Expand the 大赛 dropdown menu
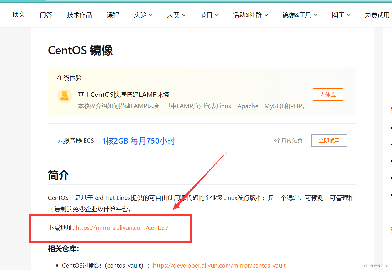 click(x=176, y=15)
